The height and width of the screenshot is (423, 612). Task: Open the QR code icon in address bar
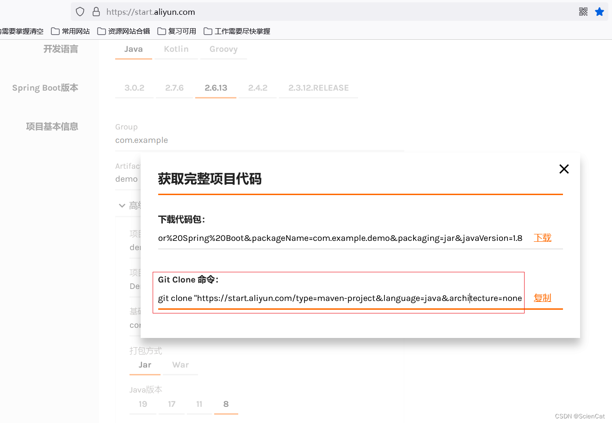(x=583, y=12)
